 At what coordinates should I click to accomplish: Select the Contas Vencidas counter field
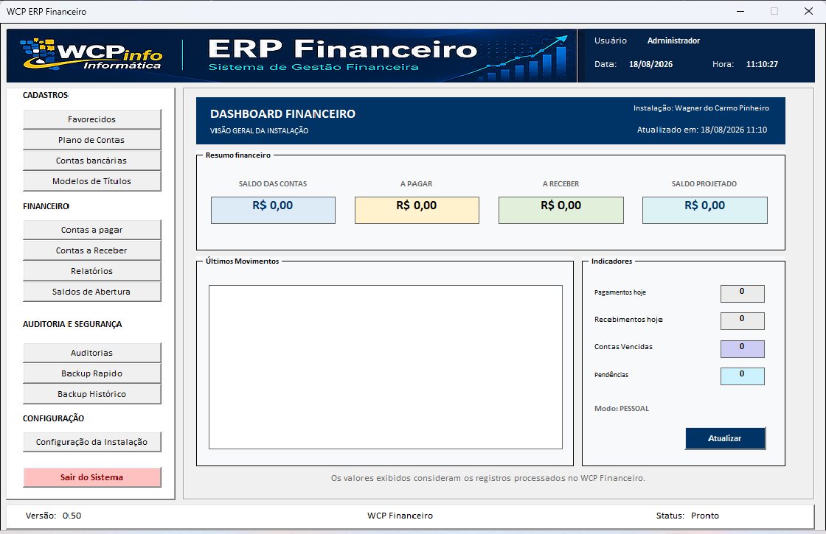coord(742,349)
